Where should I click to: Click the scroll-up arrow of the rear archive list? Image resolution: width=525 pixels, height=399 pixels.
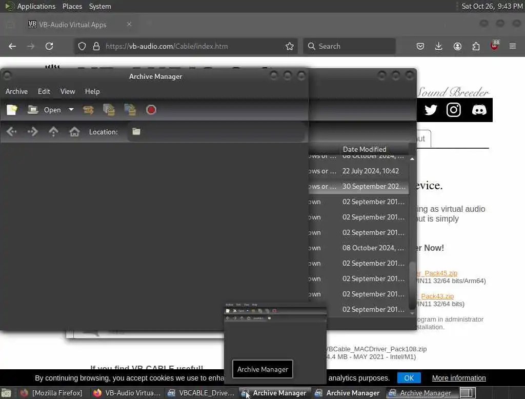(412, 159)
